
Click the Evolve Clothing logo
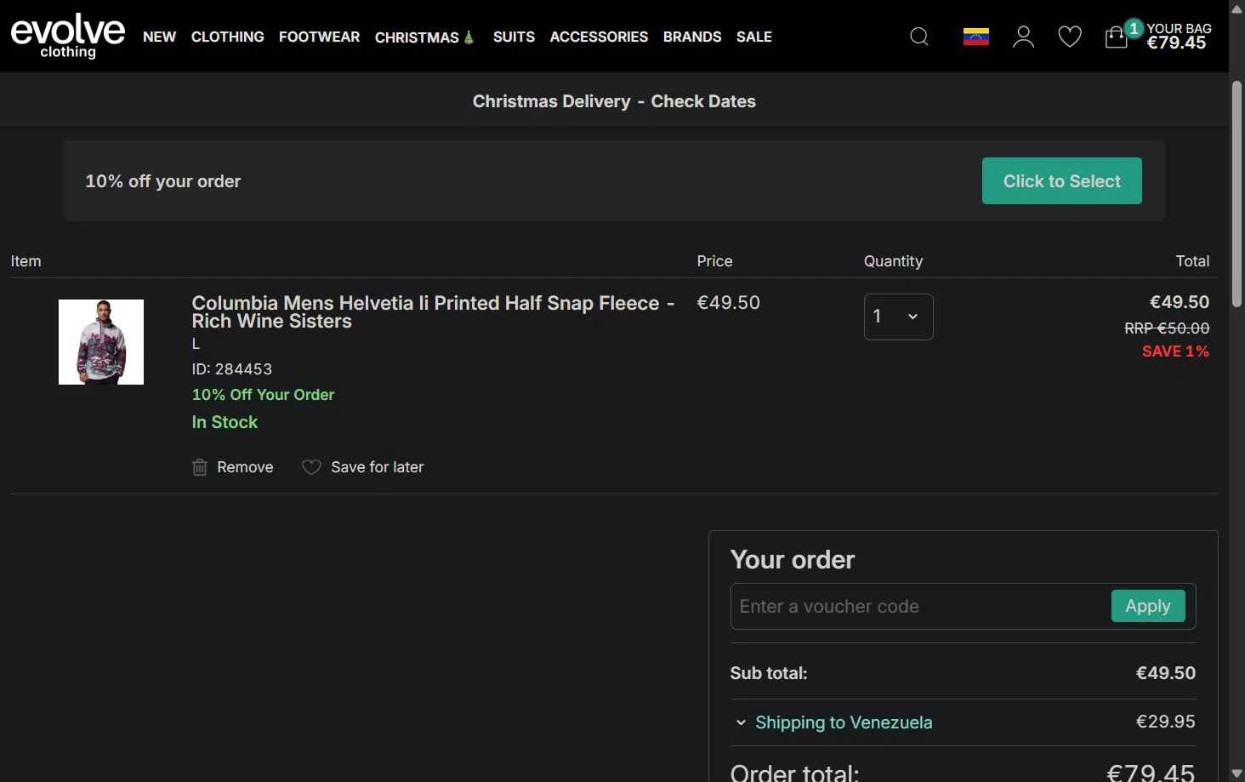click(x=68, y=36)
